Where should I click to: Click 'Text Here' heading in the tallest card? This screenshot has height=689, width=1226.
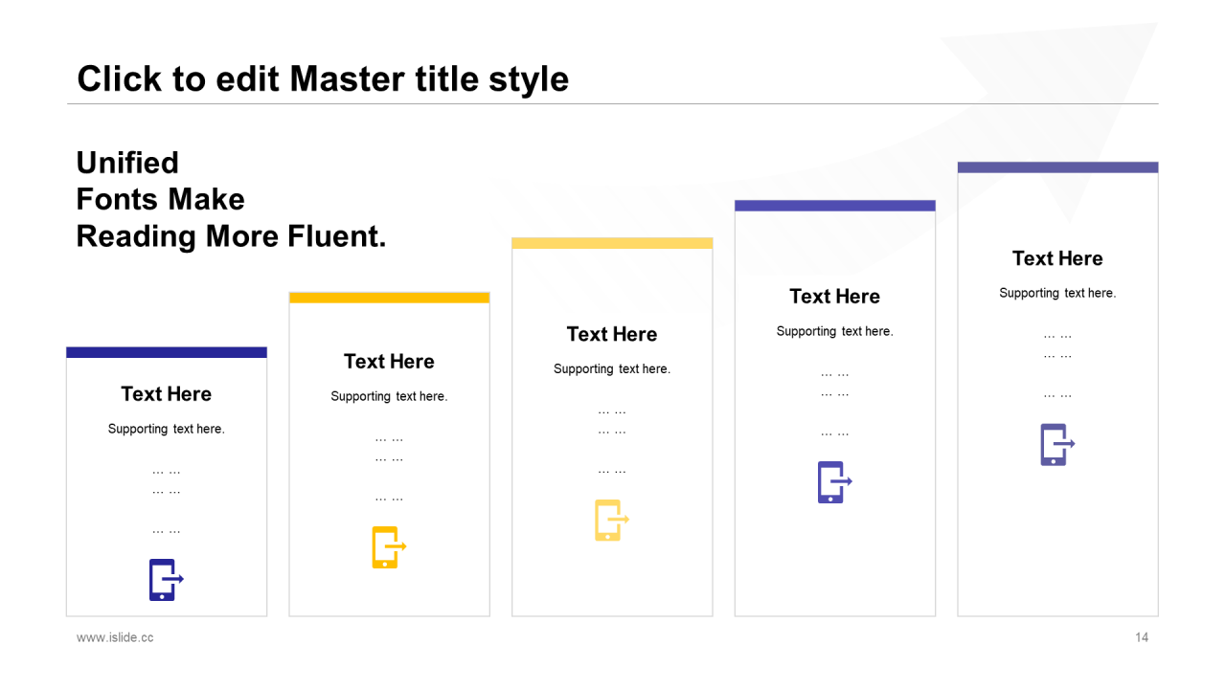pos(1057,258)
